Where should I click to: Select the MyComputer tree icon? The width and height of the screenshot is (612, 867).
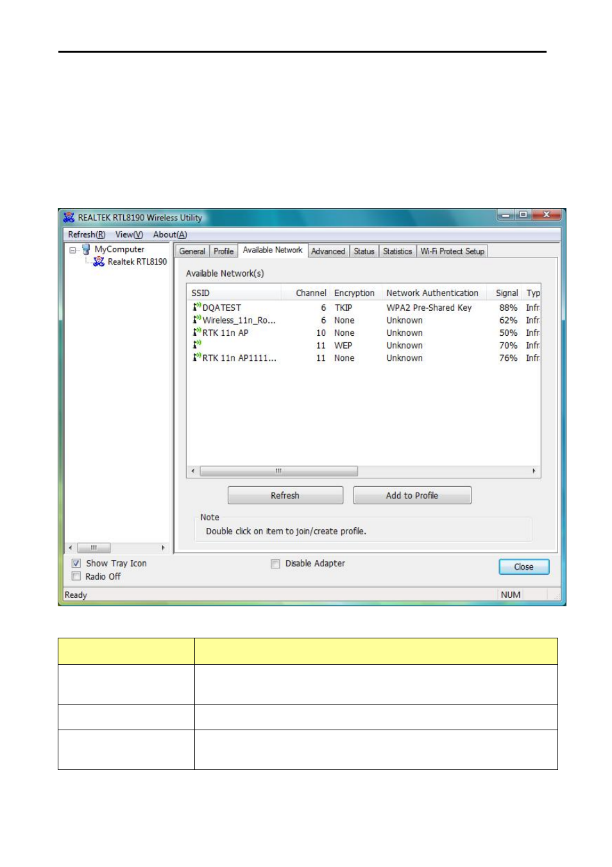point(86,249)
